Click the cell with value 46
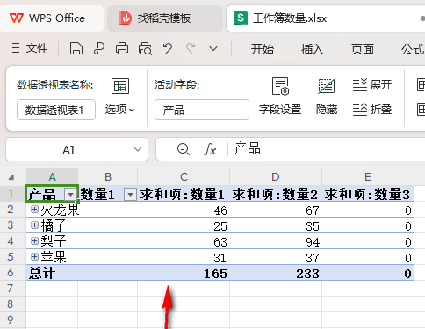This screenshot has width=425, height=329. (x=184, y=210)
